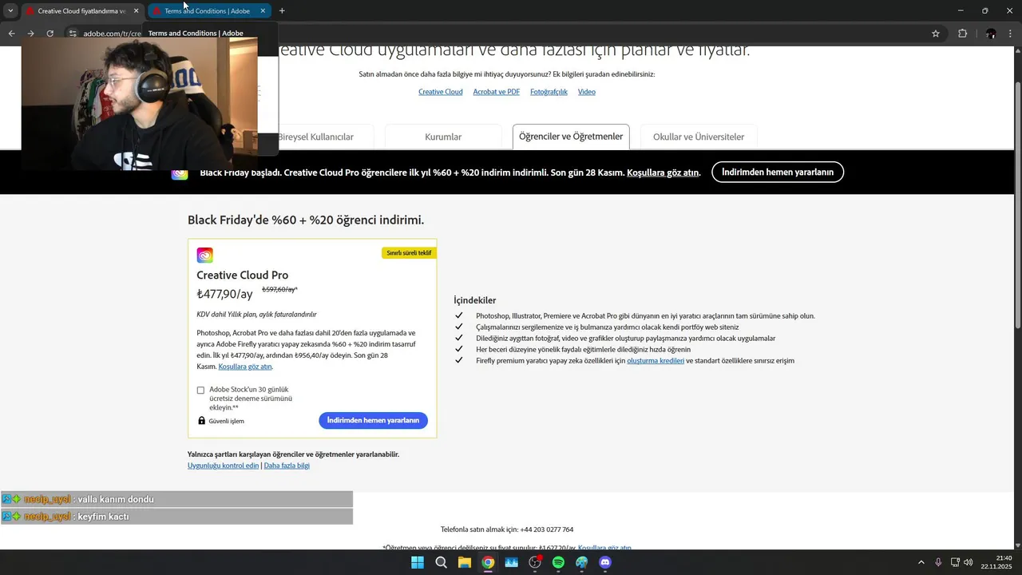Screen dimensions: 1022x575
Task: Open the Chrome profile avatar
Action: point(991,34)
